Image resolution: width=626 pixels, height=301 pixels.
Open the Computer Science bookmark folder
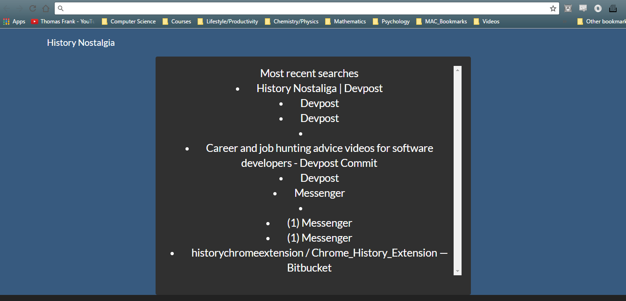pos(128,21)
